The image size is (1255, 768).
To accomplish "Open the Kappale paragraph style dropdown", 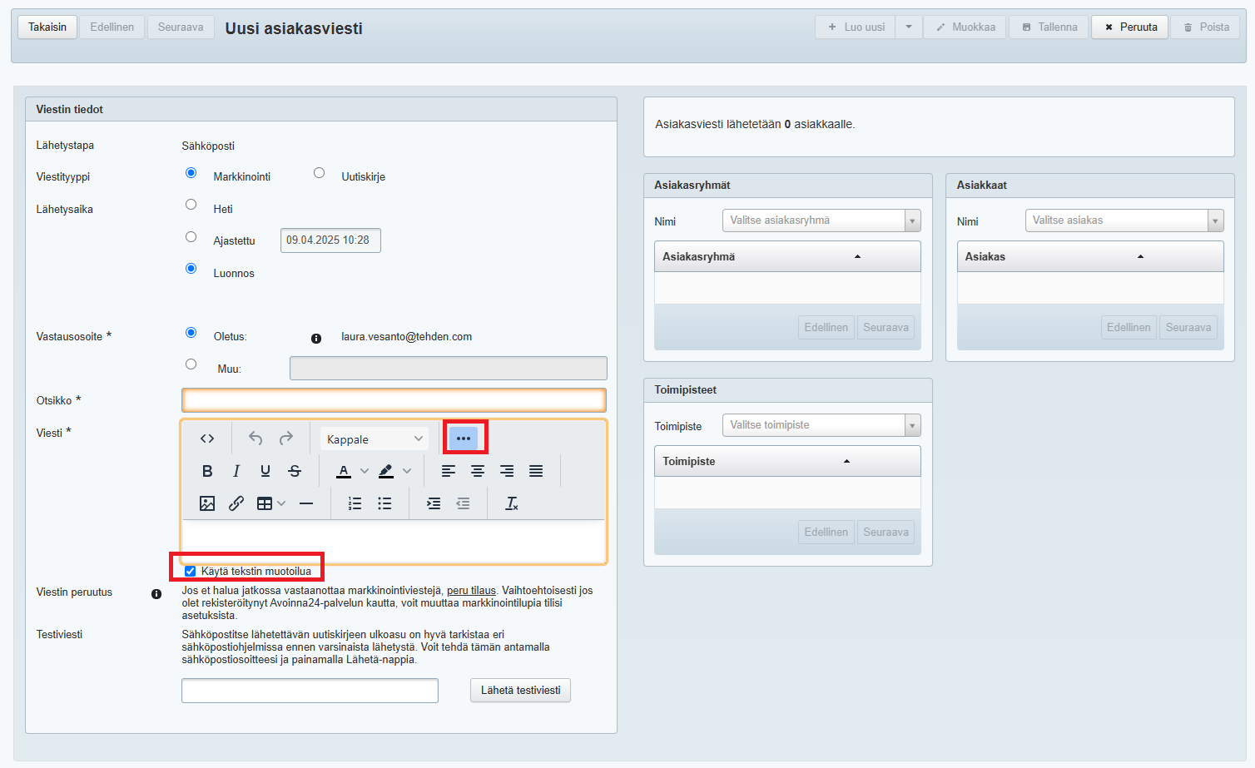I will point(375,439).
